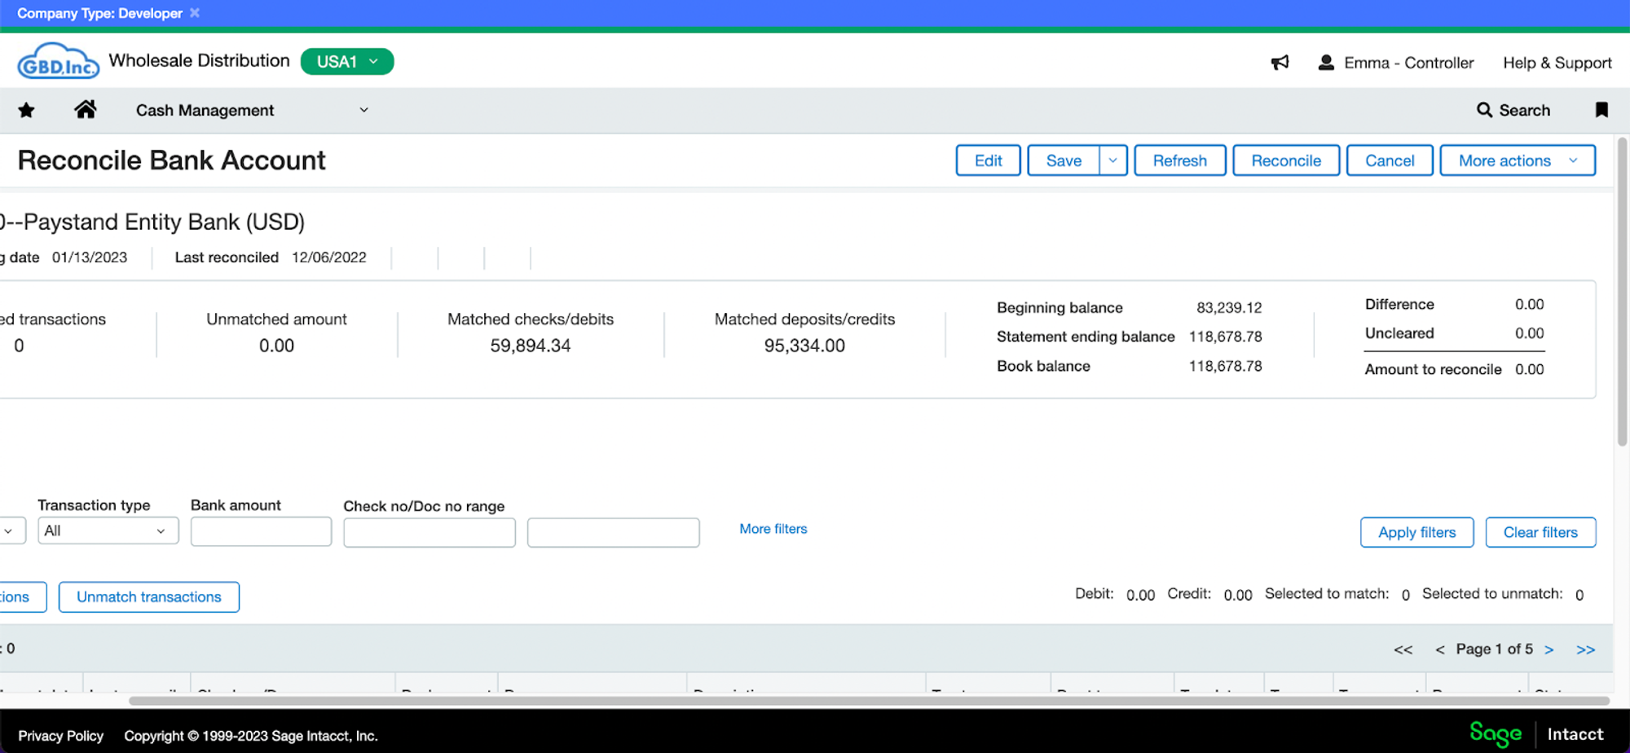Image resolution: width=1630 pixels, height=753 pixels.
Task: Click Unmatch transactions
Action: [x=148, y=597]
